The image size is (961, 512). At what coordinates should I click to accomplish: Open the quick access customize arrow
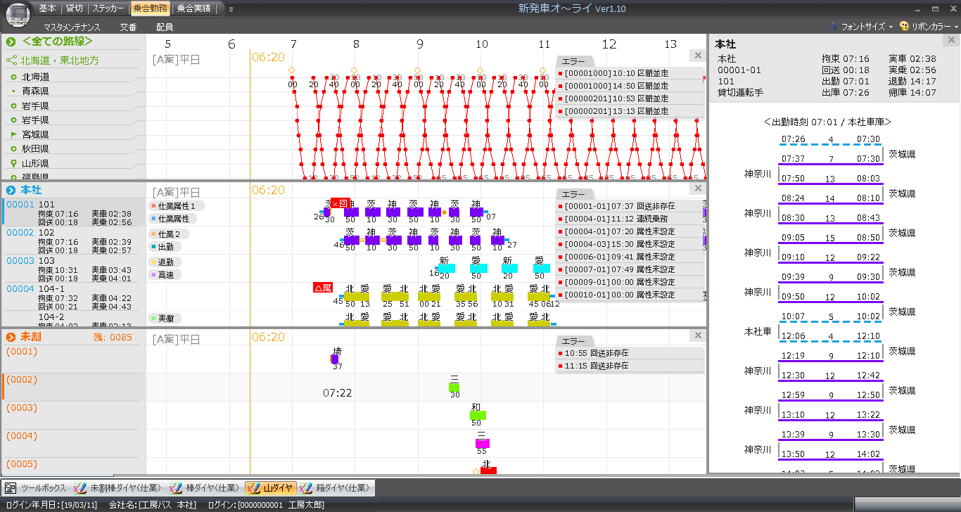click(231, 9)
